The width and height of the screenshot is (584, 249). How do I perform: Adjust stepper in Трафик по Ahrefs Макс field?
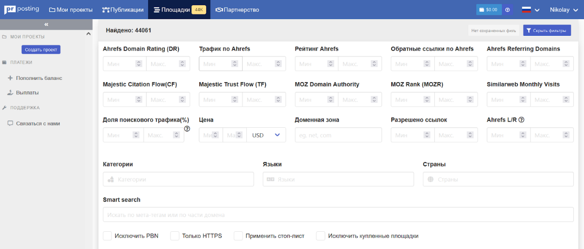coord(279,64)
